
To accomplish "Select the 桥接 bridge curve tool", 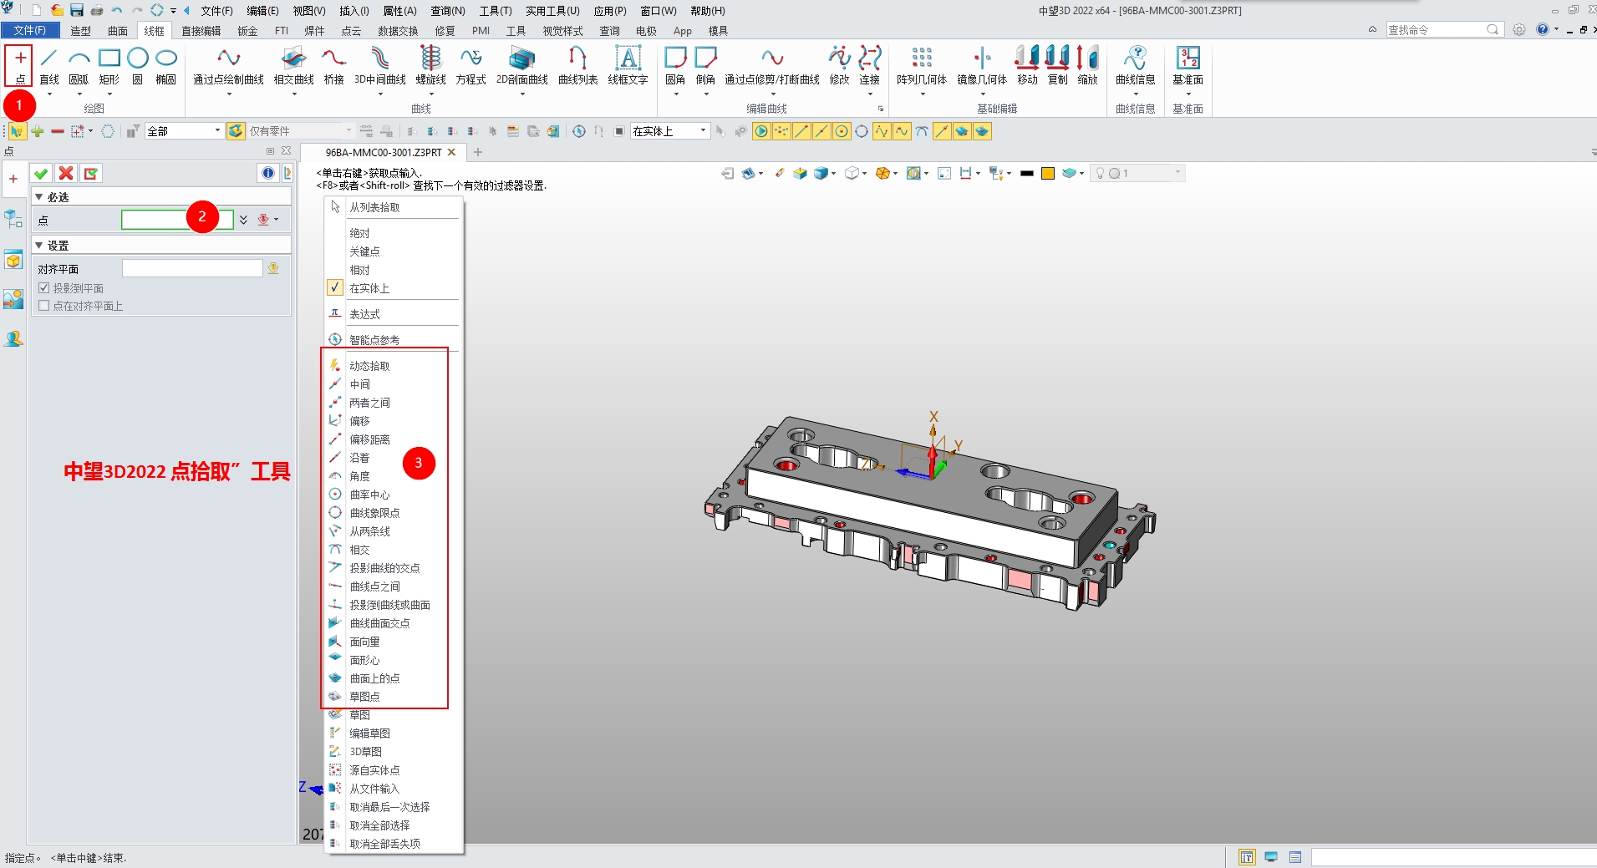I will [333, 67].
